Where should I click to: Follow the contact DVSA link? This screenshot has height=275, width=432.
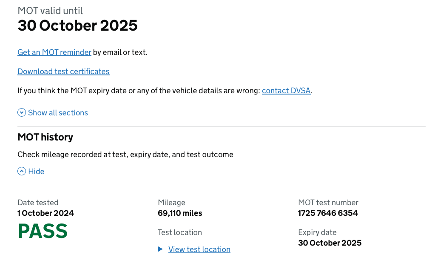(x=286, y=91)
